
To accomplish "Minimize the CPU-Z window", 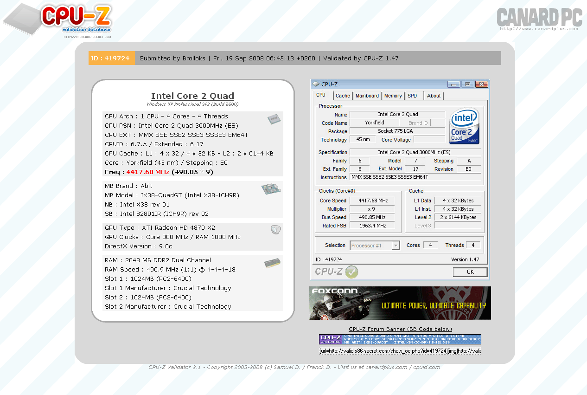I will tap(454, 84).
